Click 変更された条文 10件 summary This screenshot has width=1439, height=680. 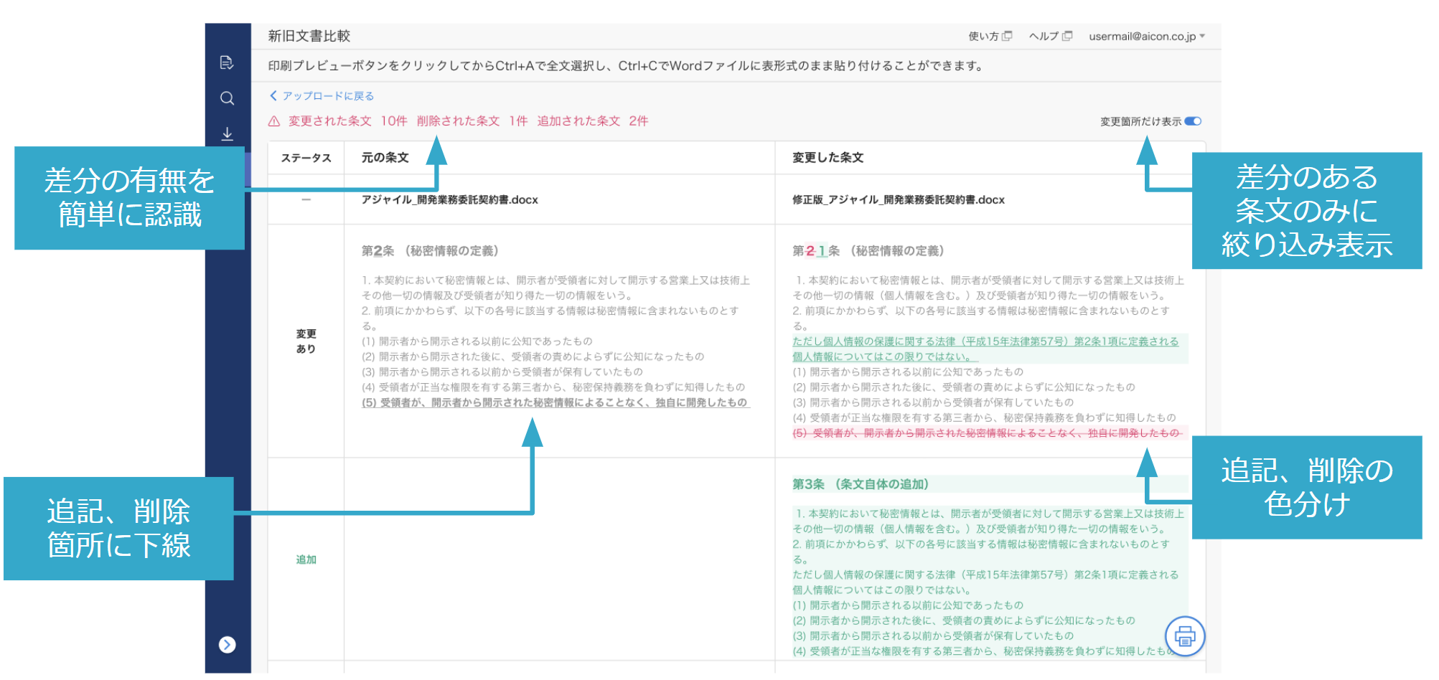pos(348,121)
